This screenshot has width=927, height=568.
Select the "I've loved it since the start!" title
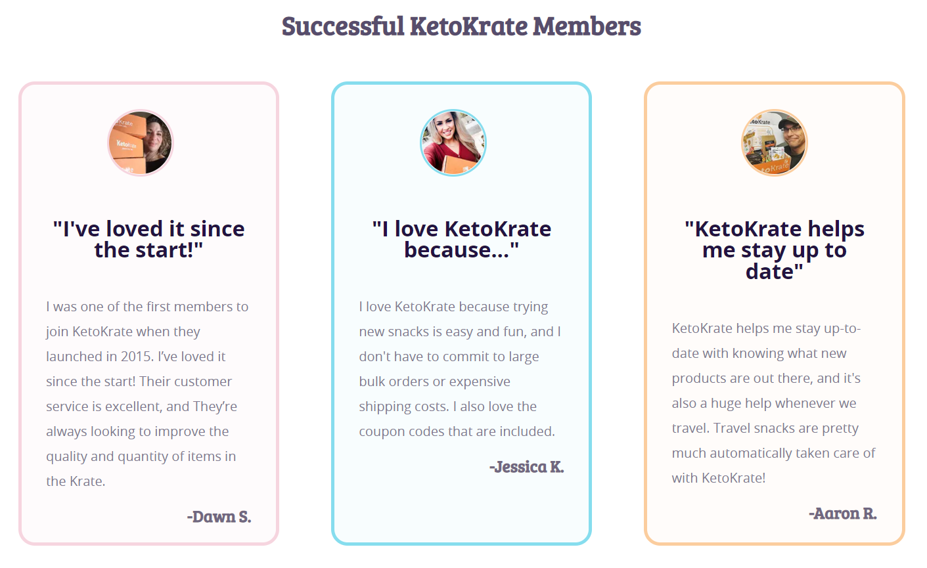[x=148, y=239]
